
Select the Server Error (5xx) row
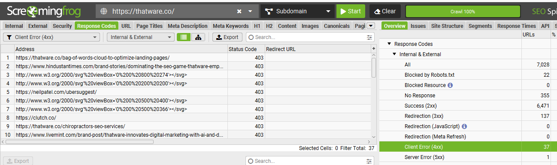468,157
